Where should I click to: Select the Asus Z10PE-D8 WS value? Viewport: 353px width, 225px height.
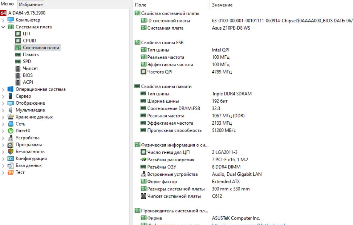[231, 28]
